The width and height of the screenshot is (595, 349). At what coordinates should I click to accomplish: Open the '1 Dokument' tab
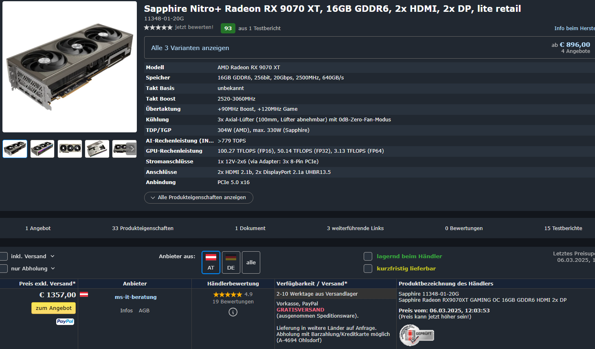[x=250, y=228]
